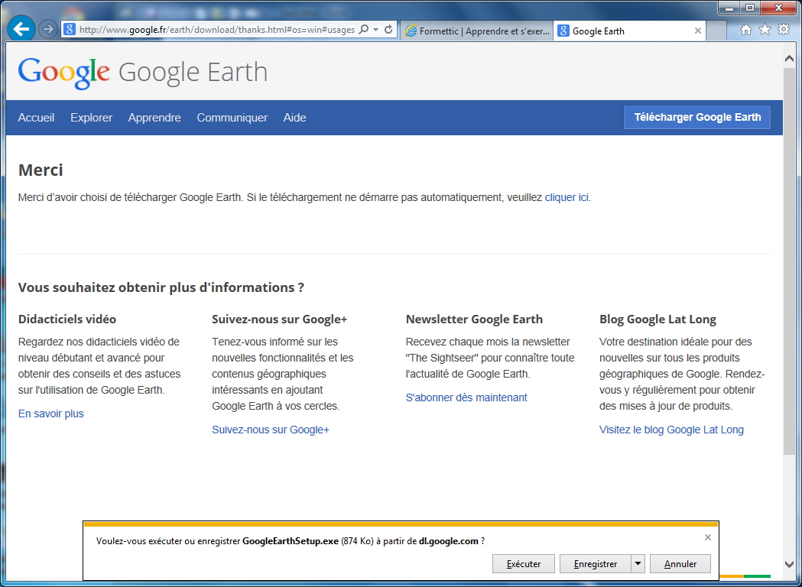Image resolution: width=802 pixels, height=587 pixels.
Task: Open 'Visitez le blog Google Lat Long' link
Action: [x=671, y=430]
